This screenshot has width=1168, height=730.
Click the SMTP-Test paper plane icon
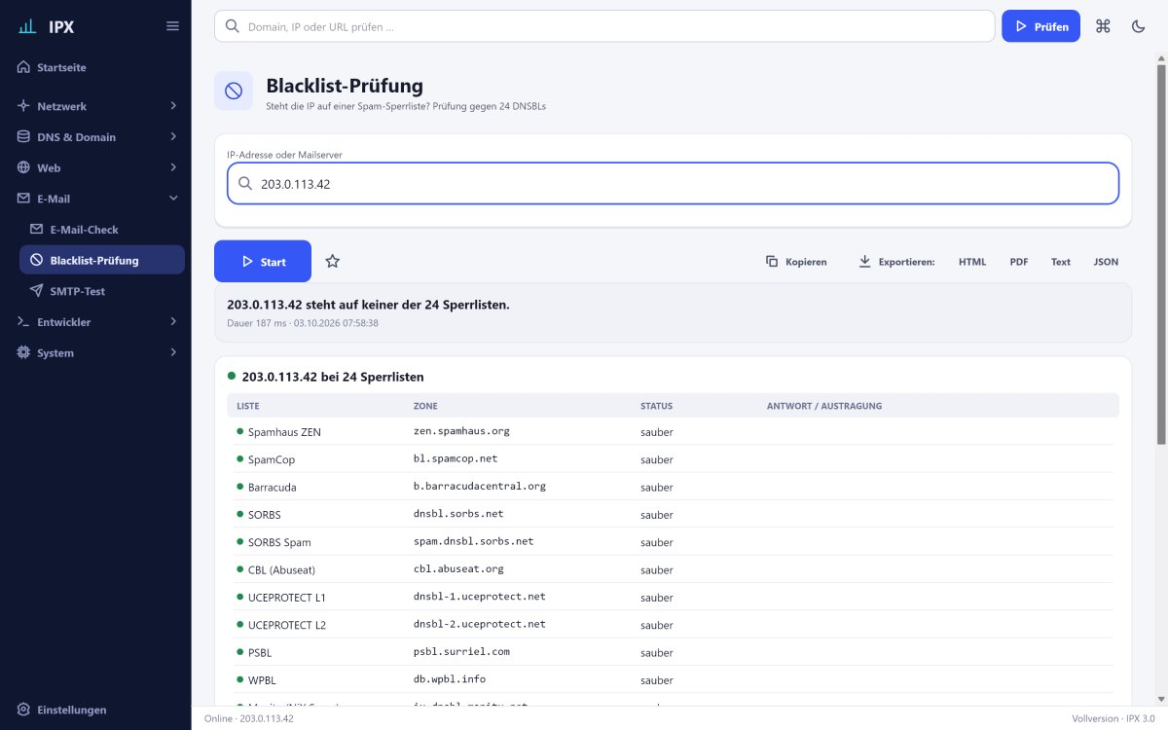(x=36, y=291)
